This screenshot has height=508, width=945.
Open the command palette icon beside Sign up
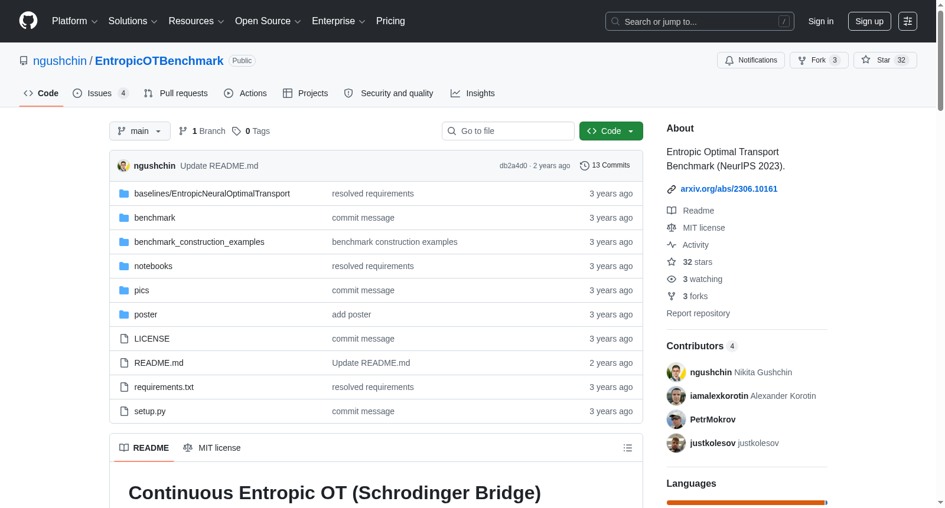pos(908,21)
